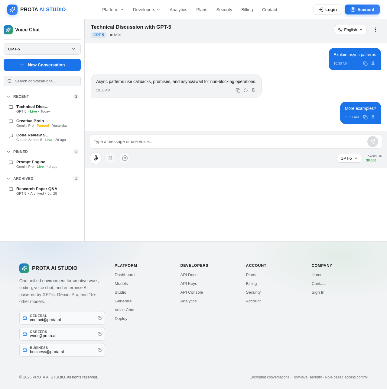The image size is (387, 389).
Task: Open Security in the top navigation
Action: [224, 10]
